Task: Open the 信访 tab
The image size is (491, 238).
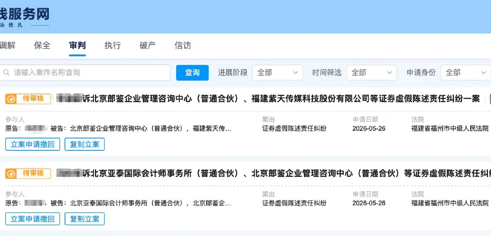Action: coord(183,46)
